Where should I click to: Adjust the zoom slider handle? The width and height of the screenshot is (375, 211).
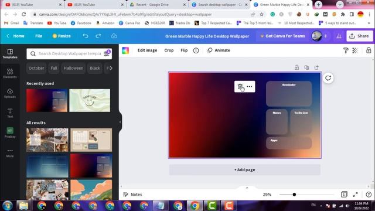point(294,195)
